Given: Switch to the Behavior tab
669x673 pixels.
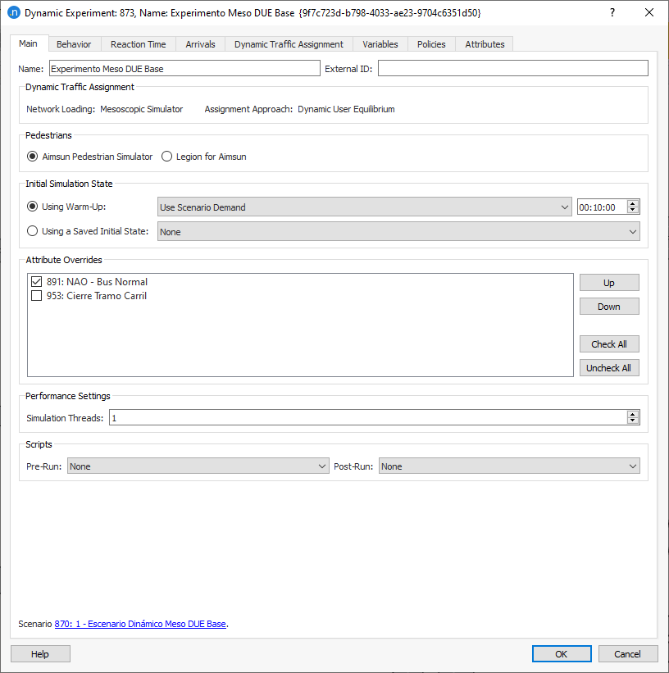Looking at the screenshot, I should point(75,43).
